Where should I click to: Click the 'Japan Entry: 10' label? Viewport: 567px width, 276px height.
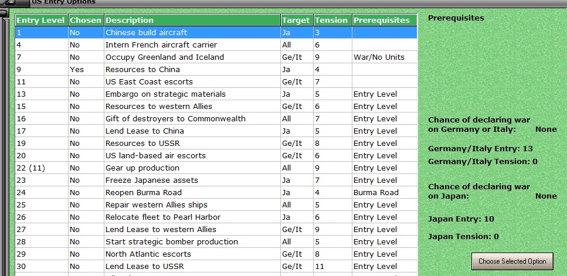click(461, 219)
